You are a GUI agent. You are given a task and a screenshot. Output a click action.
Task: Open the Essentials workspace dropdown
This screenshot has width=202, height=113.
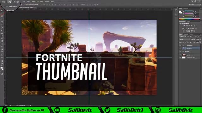coord(194,5)
